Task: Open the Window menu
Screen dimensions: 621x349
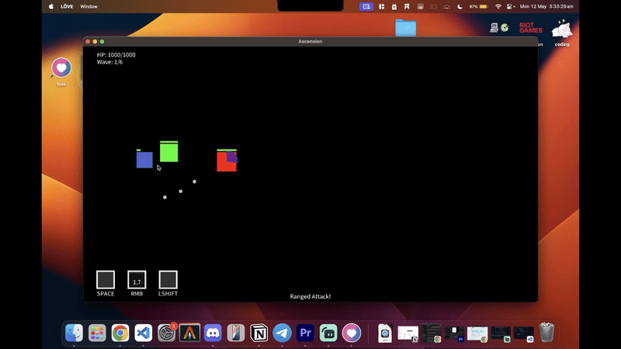Action: pos(89,6)
